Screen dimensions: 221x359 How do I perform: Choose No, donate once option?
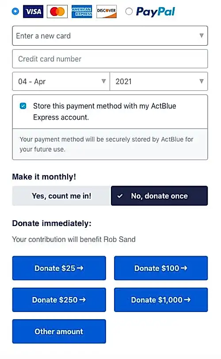(160, 196)
